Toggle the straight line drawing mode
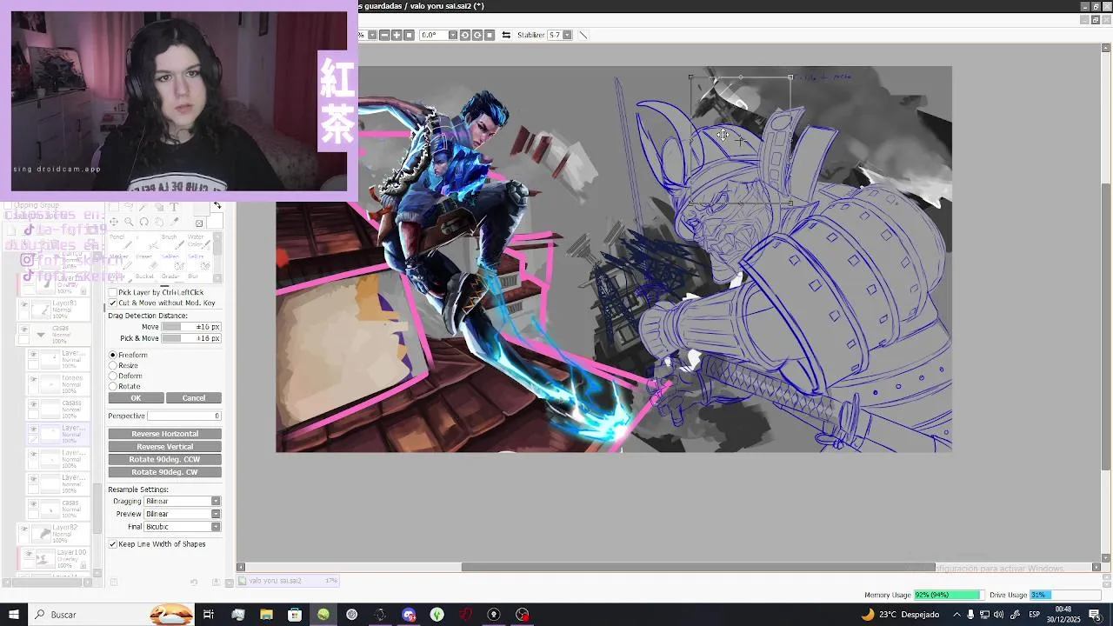The image size is (1113, 626). point(583,35)
